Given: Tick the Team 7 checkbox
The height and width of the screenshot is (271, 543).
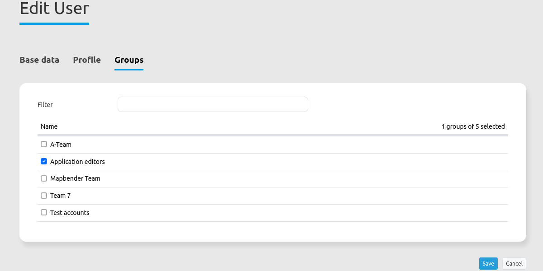Looking at the screenshot, I should click(x=44, y=196).
